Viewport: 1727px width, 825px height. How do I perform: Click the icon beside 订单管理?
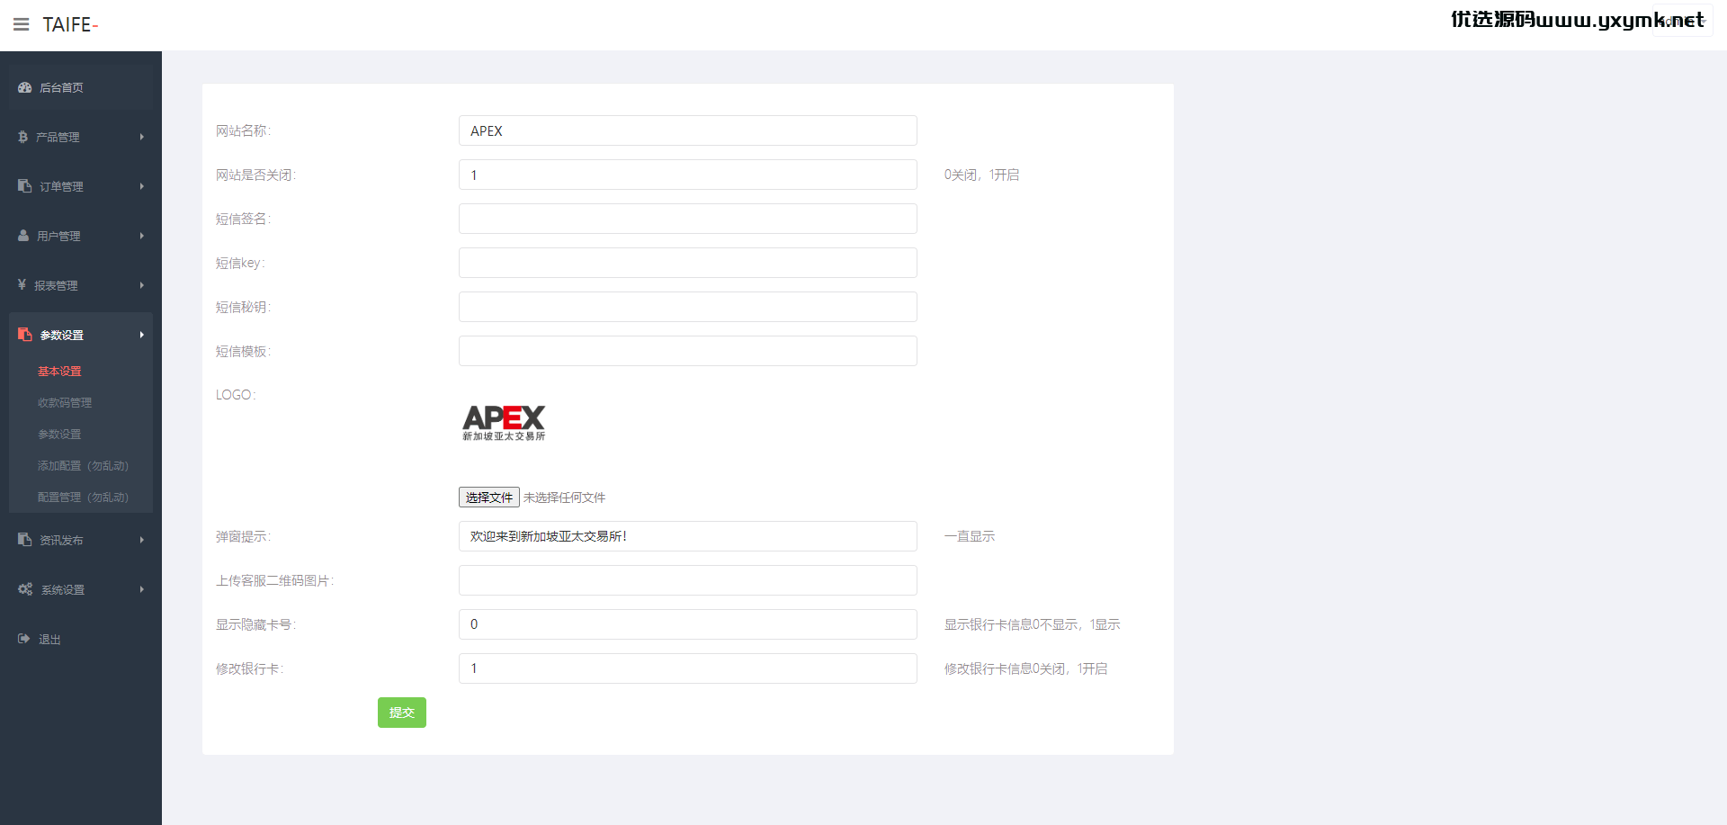click(x=25, y=186)
